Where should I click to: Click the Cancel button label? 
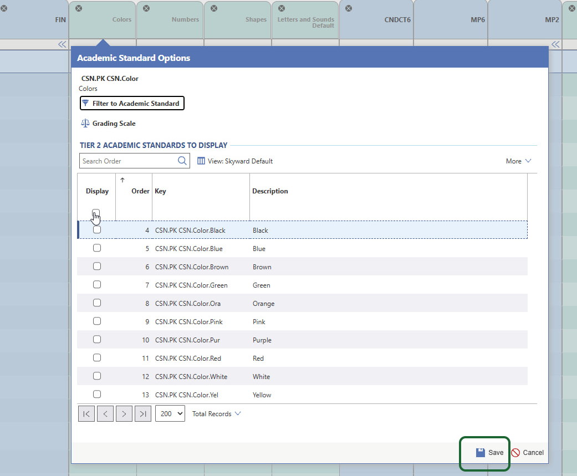(533, 453)
